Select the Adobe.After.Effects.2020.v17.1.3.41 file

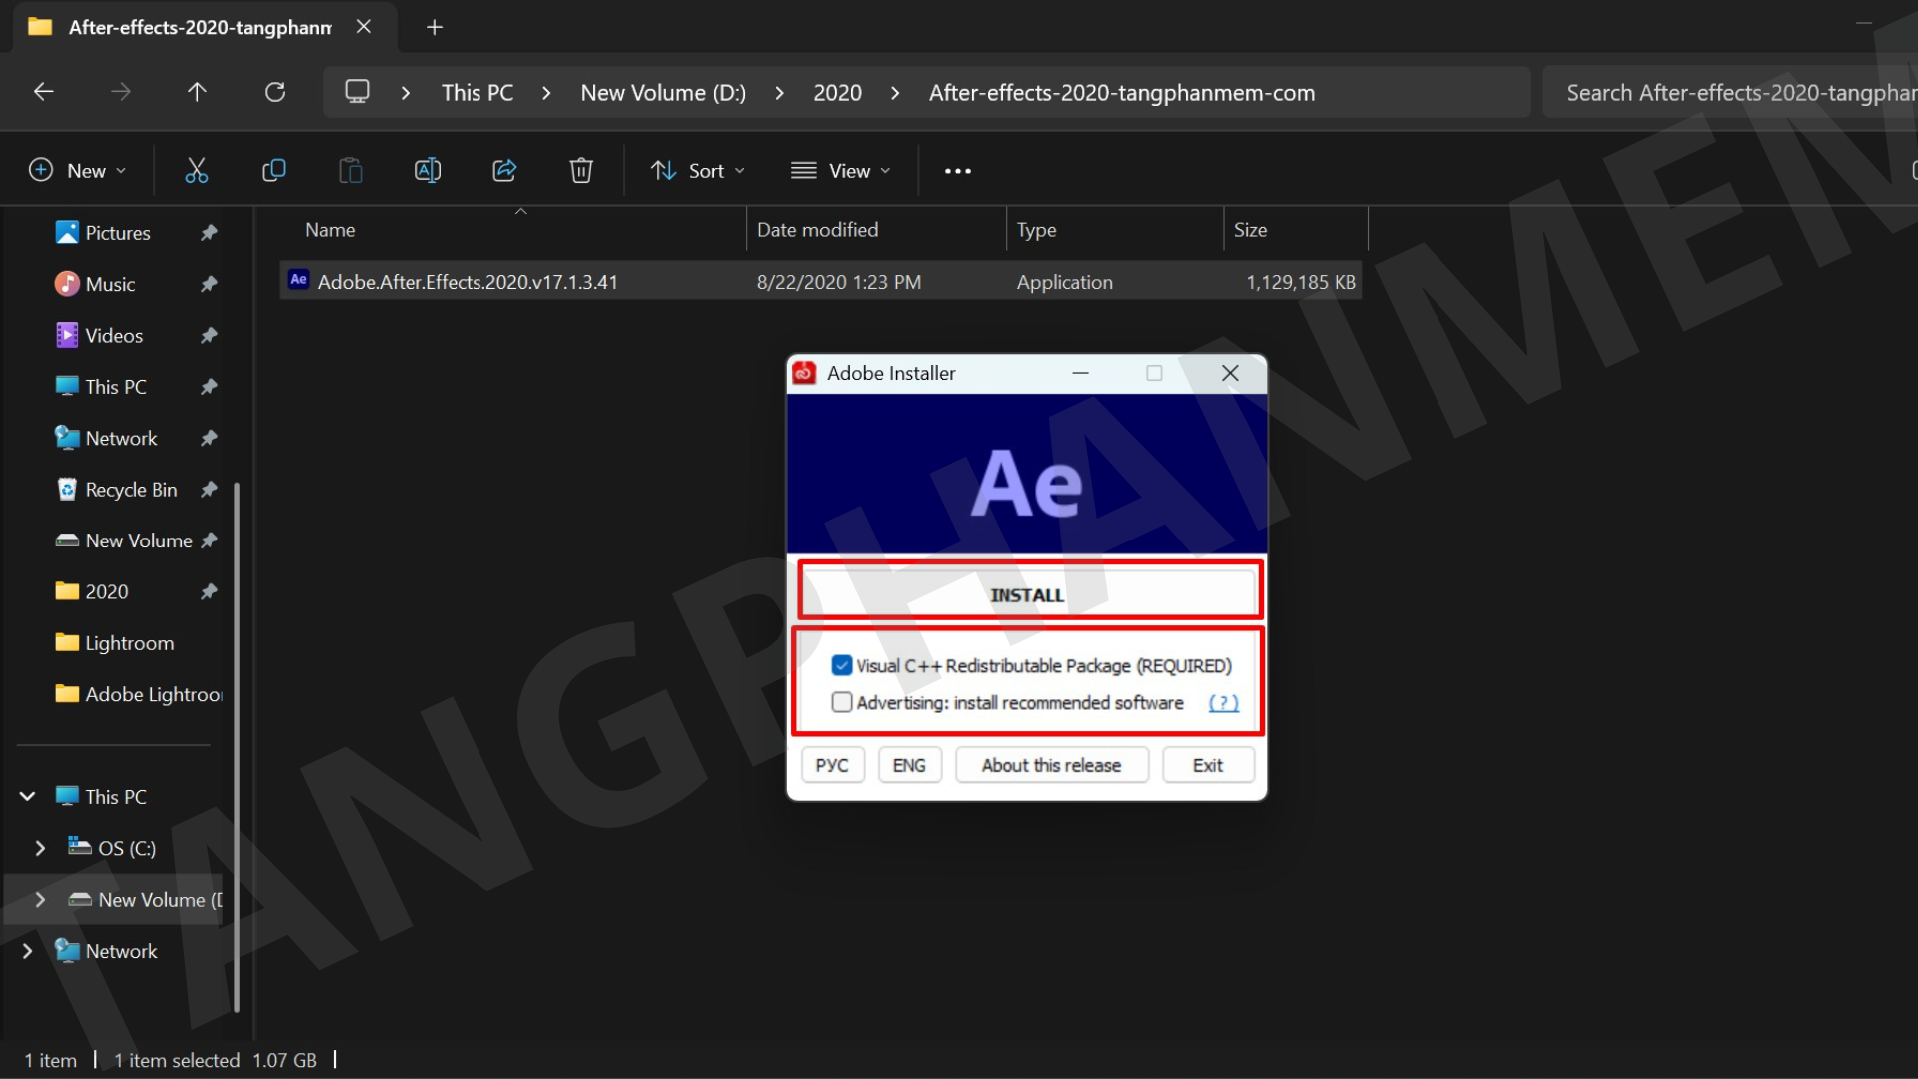[x=820, y=282]
